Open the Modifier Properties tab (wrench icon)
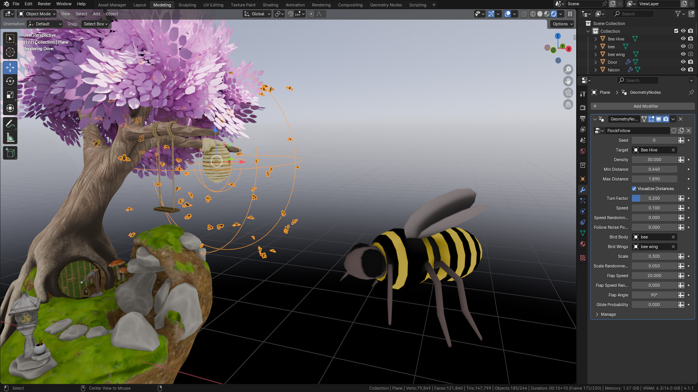The width and height of the screenshot is (698, 392). click(583, 190)
